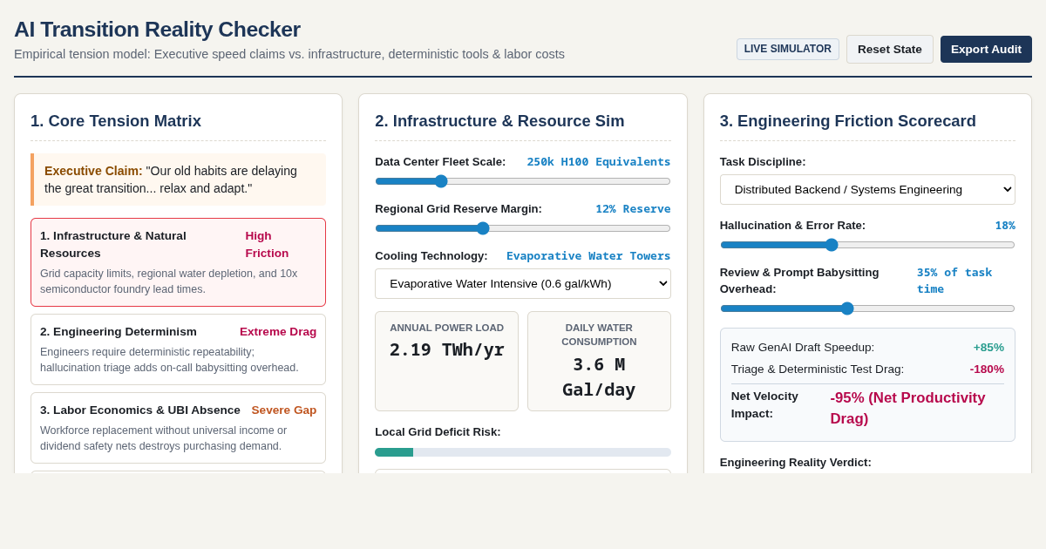
Task: Click the 'ANNUAL POWER LOAD' label
Action: coord(446,328)
